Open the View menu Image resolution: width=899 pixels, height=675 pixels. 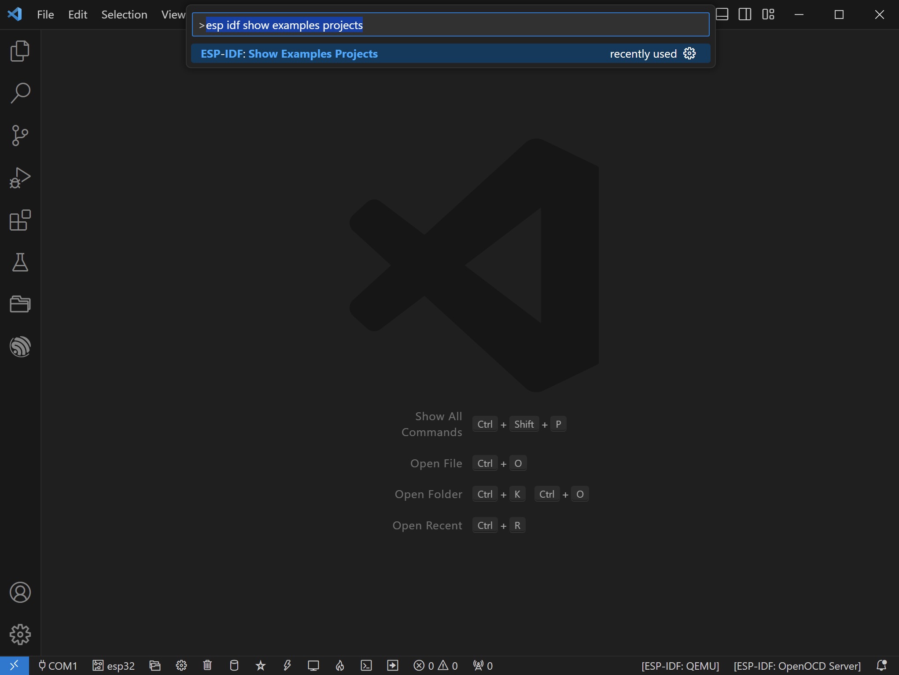pyautogui.click(x=173, y=14)
